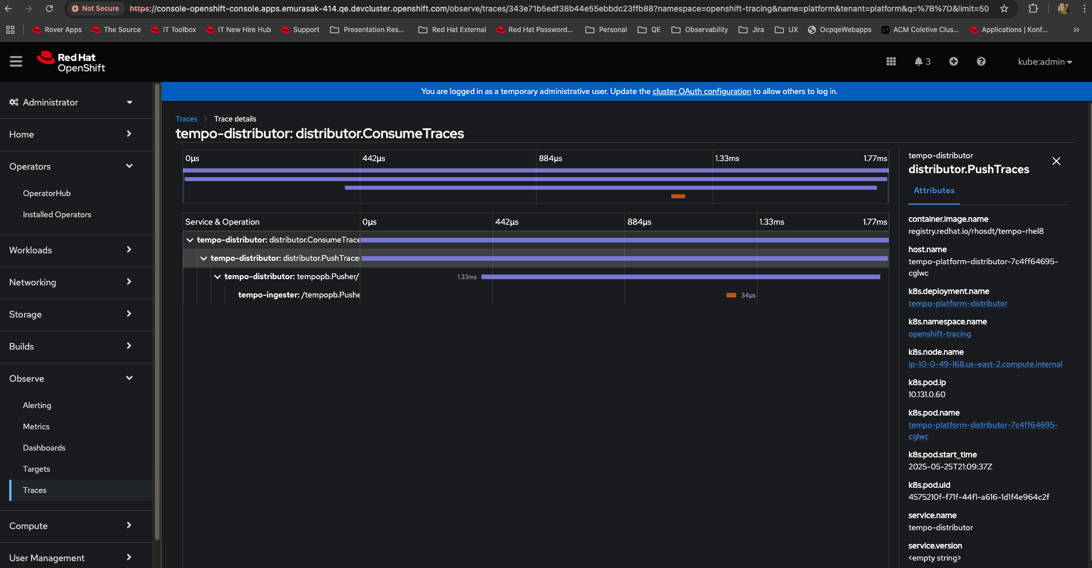The image size is (1092, 568).
Task: Click the sidebar vertical scrollbar
Action: click(157, 312)
